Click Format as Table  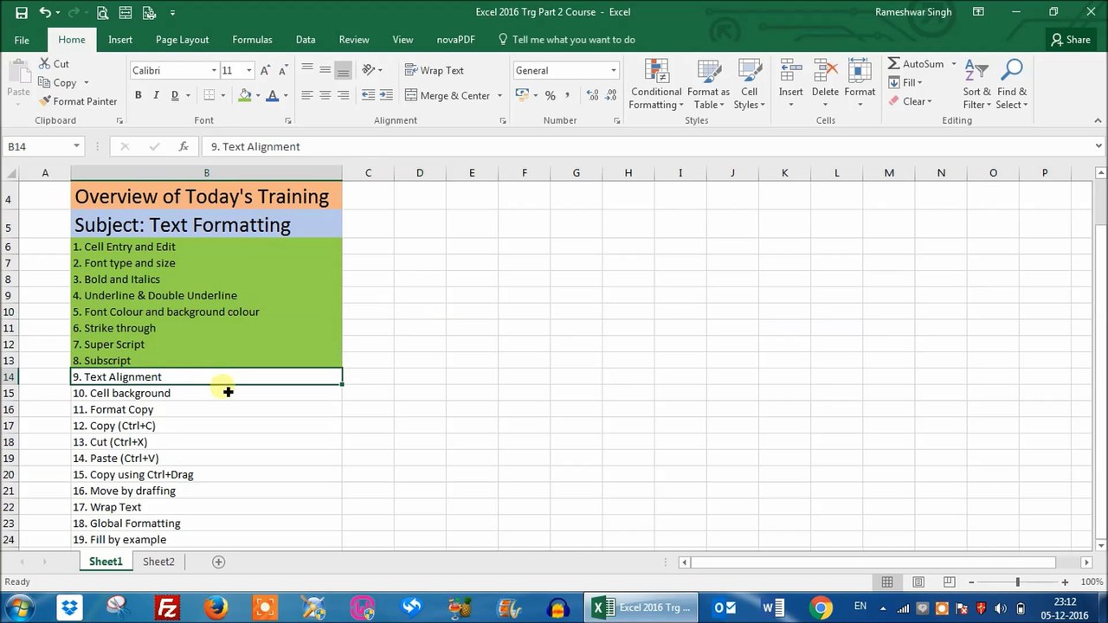708,85
